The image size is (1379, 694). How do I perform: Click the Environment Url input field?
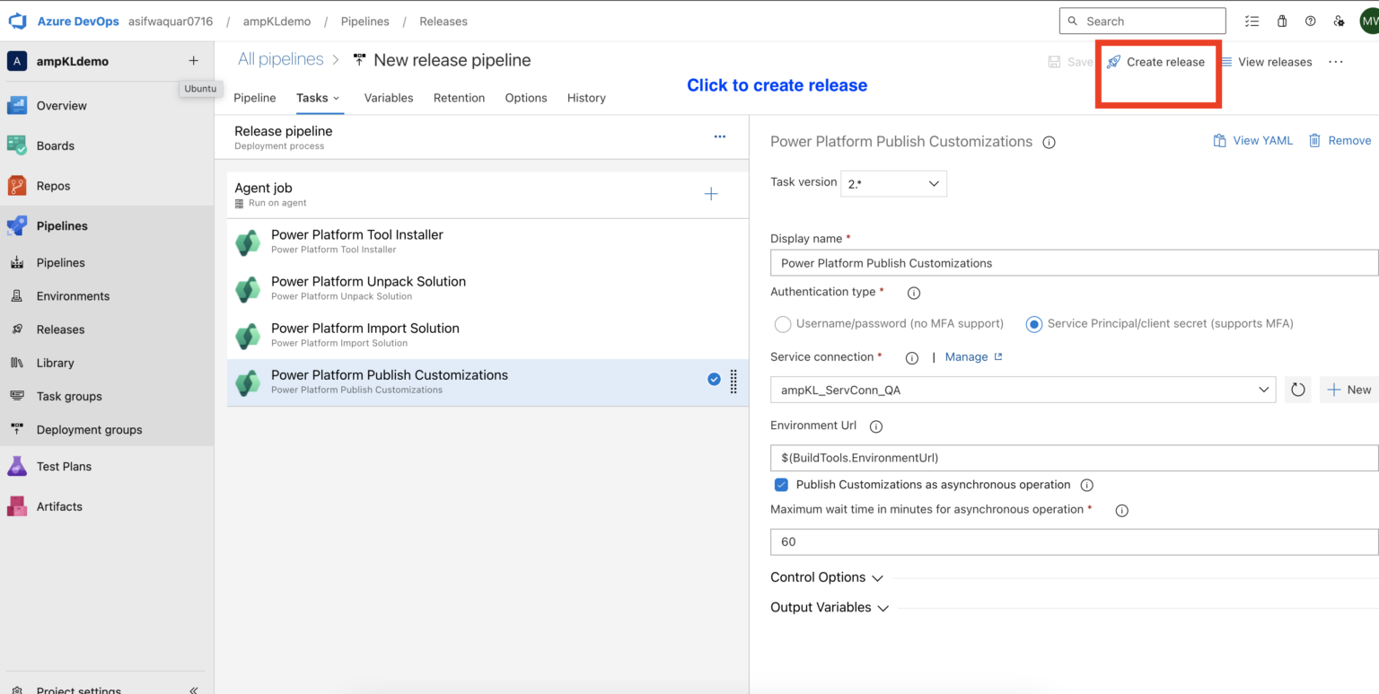click(1075, 458)
